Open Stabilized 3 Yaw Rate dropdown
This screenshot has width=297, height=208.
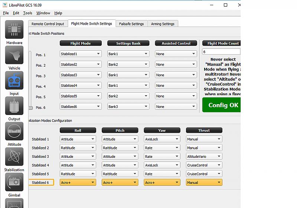pos(162,157)
